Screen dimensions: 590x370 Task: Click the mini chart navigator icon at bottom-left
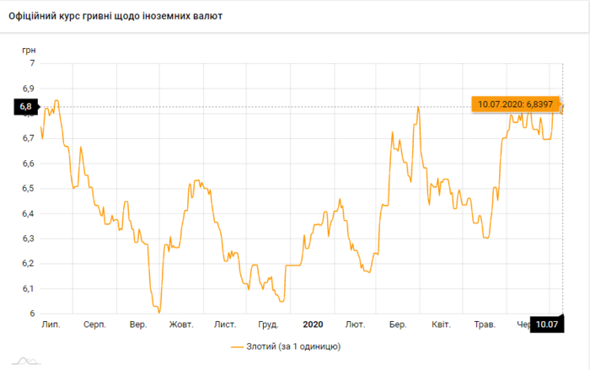[25, 362]
